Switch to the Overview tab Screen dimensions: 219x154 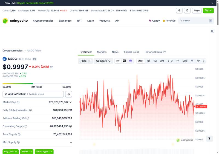pos(86,52)
